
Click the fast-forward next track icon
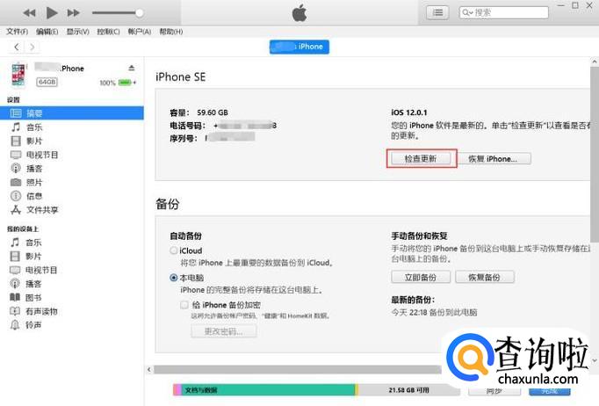[74, 13]
